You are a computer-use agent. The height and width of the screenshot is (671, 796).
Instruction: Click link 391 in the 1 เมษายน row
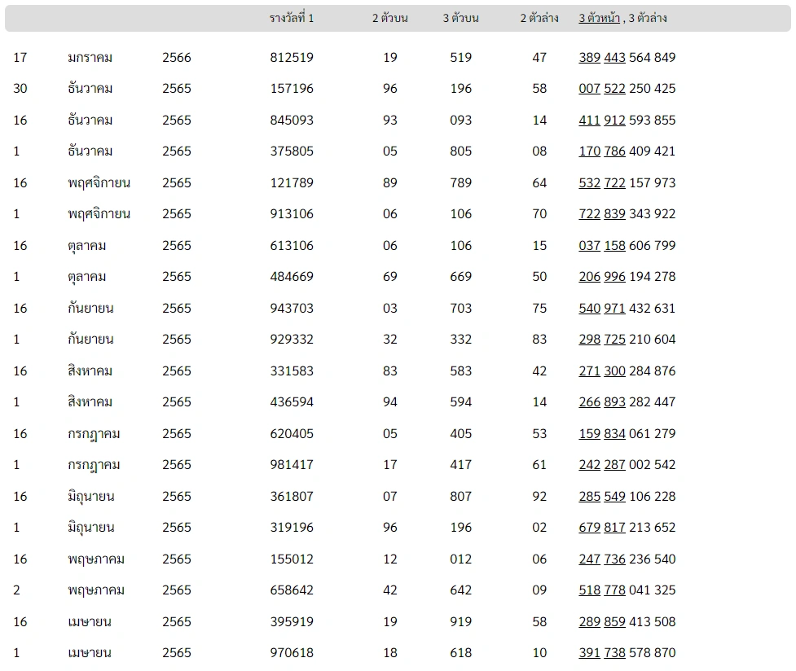pos(589,653)
